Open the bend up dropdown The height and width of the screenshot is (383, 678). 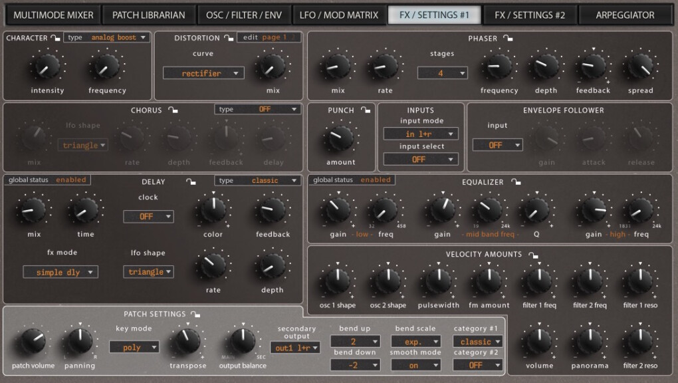(x=355, y=342)
